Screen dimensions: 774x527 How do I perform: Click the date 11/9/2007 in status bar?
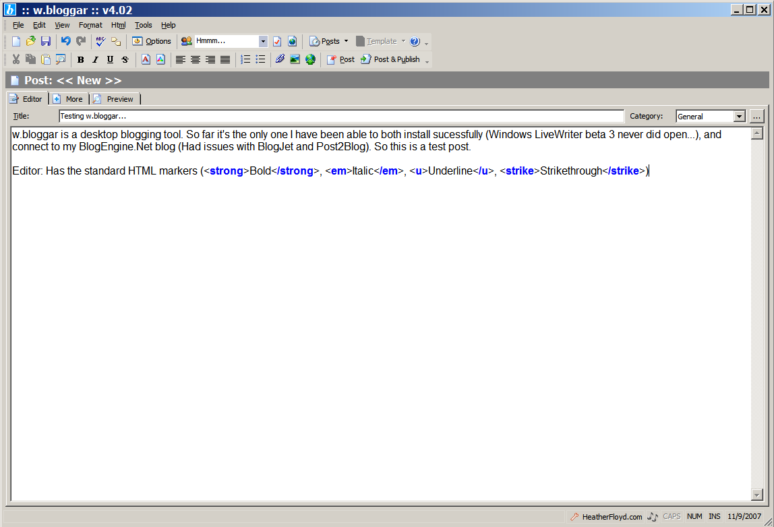coord(744,517)
